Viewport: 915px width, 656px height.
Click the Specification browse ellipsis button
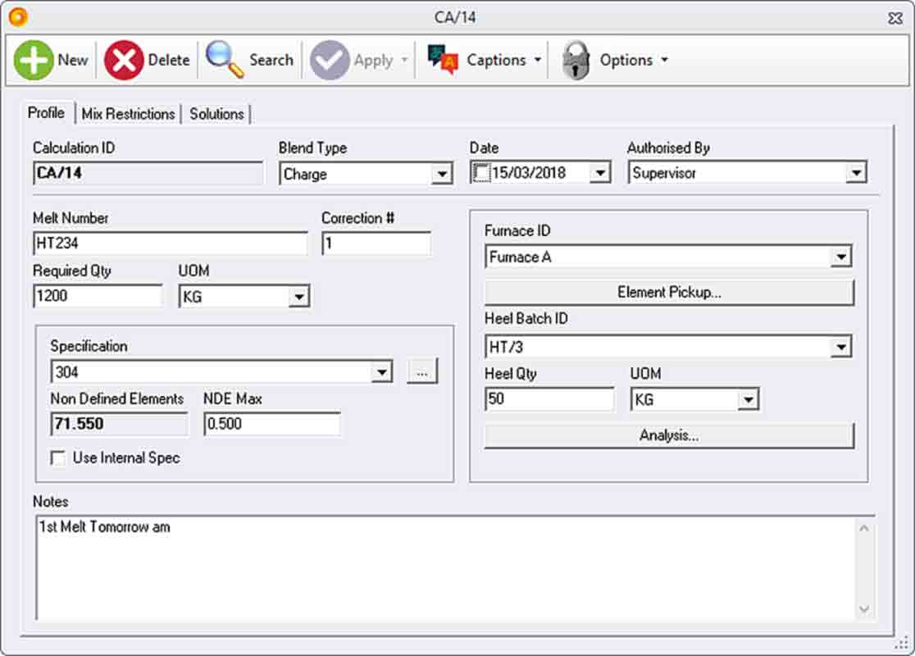pos(421,371)
